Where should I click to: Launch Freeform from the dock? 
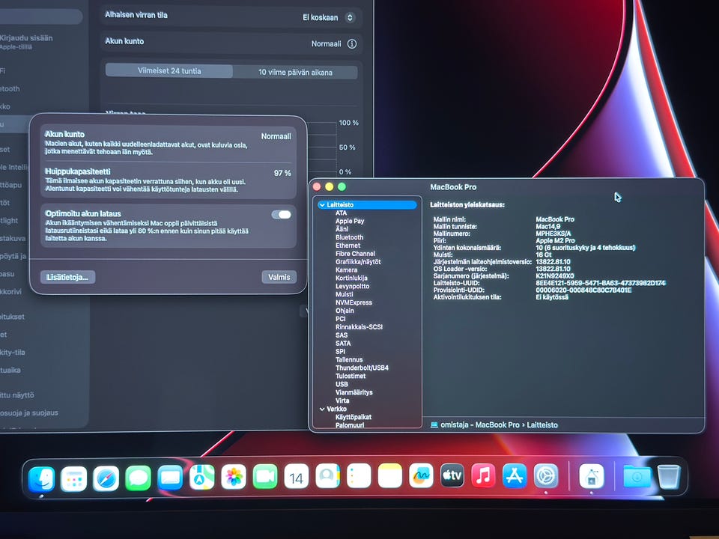click(421, 476)
